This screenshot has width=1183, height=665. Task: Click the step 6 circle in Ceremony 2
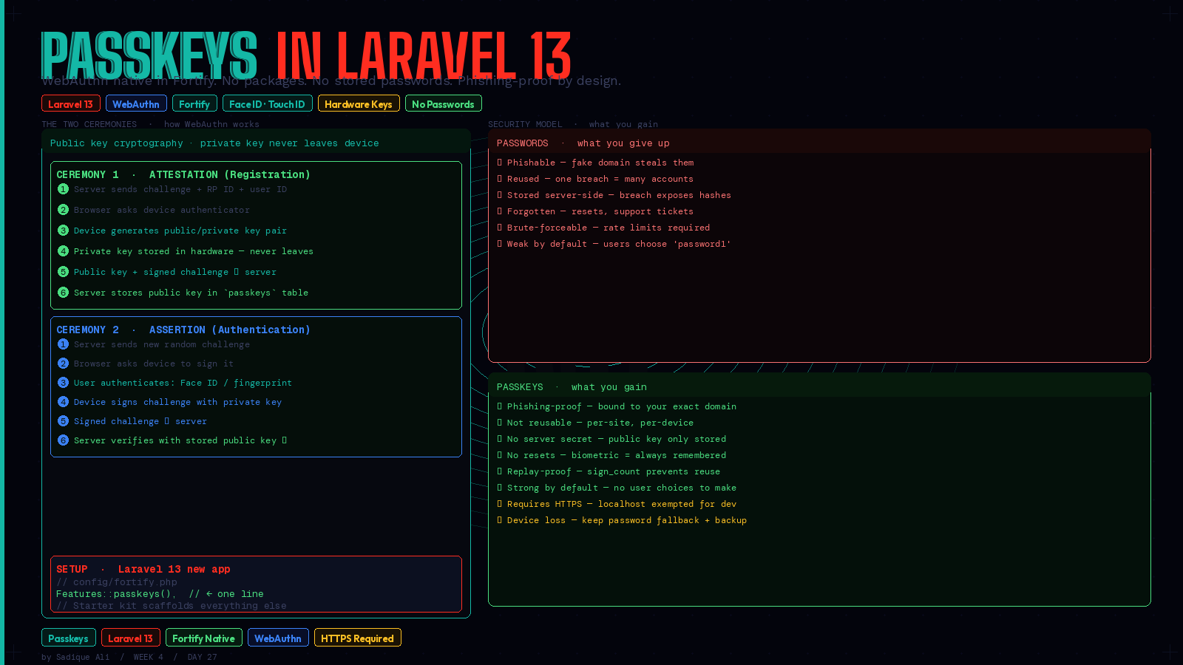pos(63,440)
